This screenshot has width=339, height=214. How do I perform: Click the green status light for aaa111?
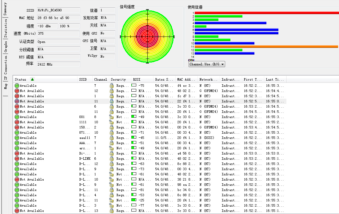click(16, 138)
